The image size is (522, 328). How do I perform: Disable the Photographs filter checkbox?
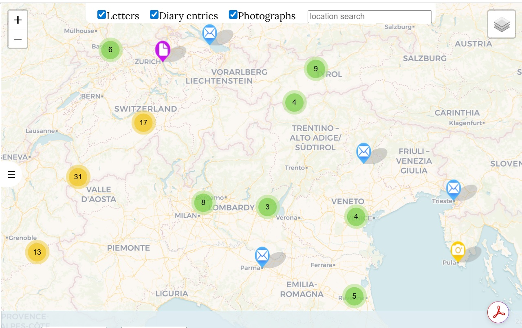[233, 15]
